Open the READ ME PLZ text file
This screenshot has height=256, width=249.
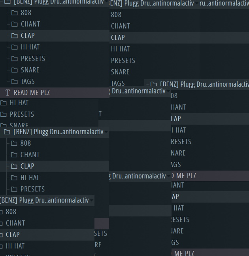(32, 93)
